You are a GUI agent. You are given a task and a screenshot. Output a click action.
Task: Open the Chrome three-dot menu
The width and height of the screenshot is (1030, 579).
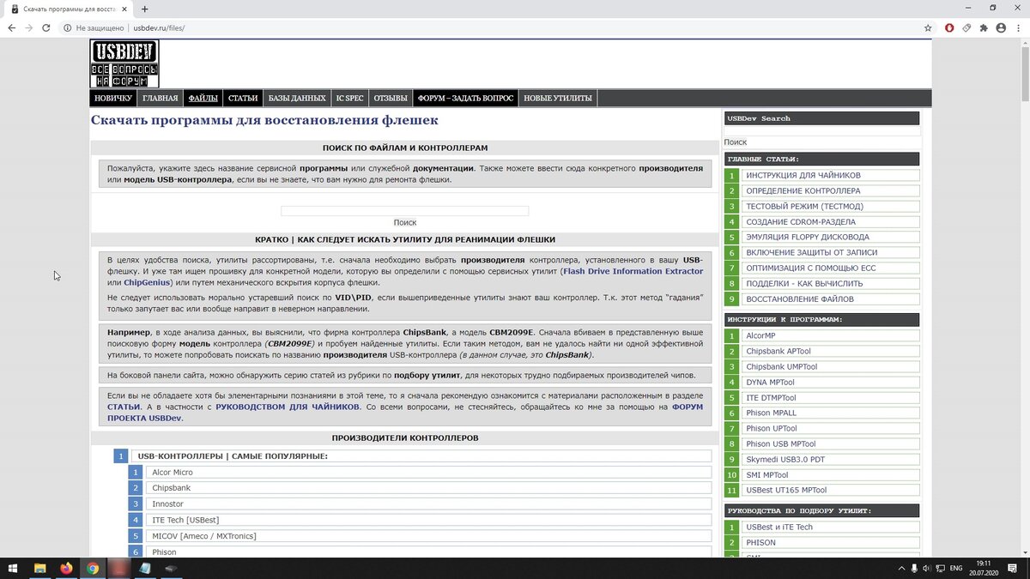click(x=1018, y=27)
